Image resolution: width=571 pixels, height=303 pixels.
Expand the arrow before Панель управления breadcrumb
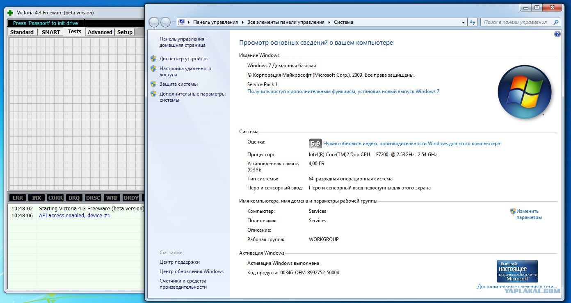(x=188, y=22)
